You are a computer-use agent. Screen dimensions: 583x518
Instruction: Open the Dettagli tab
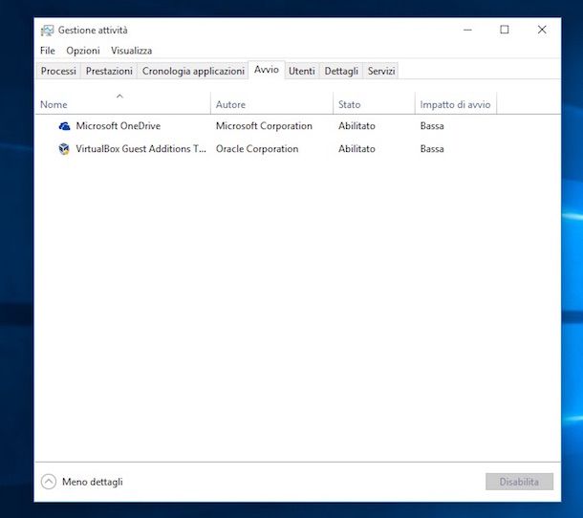tap(341, 72)
